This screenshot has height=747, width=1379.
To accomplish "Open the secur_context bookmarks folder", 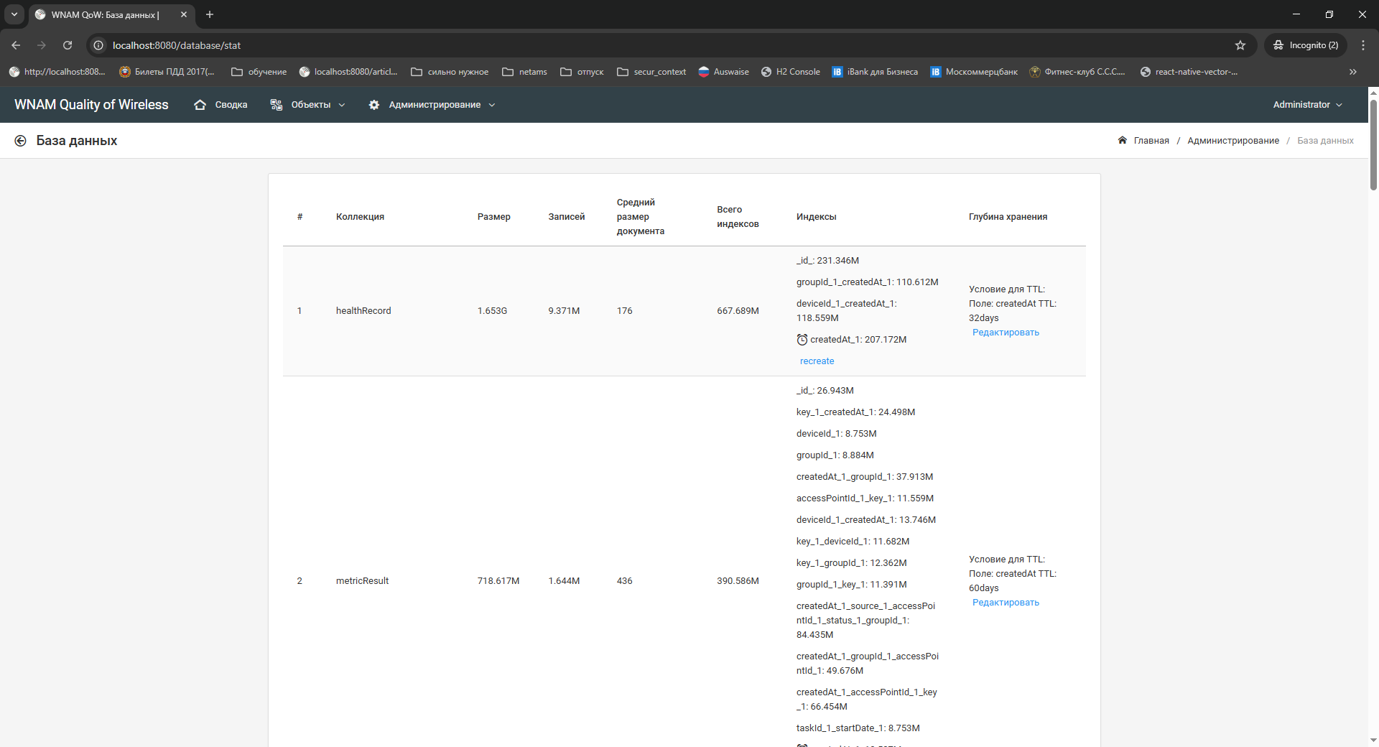I will click(x=651, y=72).
